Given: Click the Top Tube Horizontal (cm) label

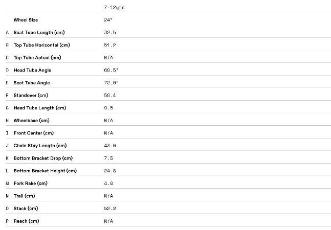Looking at the screenshot, I should tap(41, 45).
